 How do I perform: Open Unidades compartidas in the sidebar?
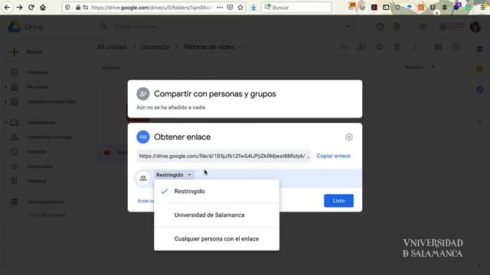[x=51, y=102]
